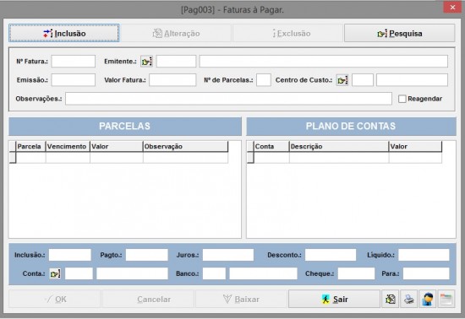Screen dimensions: 465x319
Task: Click the Valor header in Plano de Contas
Action: (x=415, y=147)
